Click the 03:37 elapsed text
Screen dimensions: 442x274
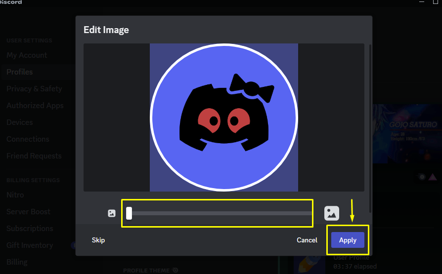(355, 266)
